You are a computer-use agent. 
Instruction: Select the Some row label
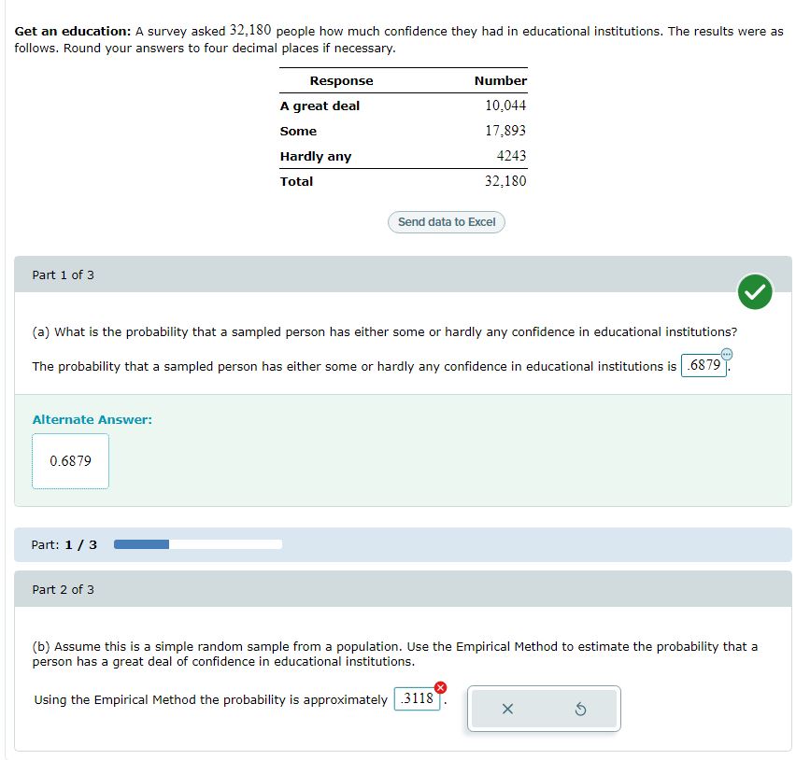click(x=298, y=131)
